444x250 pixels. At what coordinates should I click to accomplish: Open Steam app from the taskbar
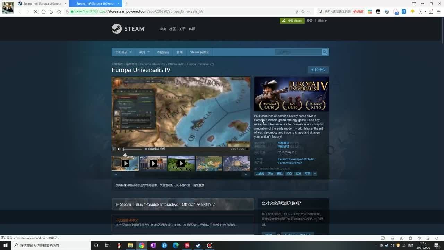click(x=198, y=245)
